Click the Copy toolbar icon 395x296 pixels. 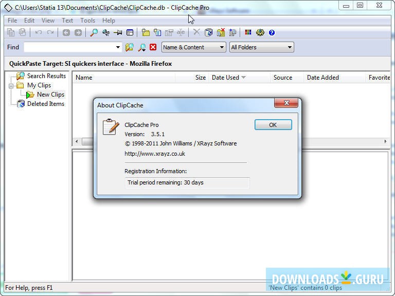tap(11, 32)
